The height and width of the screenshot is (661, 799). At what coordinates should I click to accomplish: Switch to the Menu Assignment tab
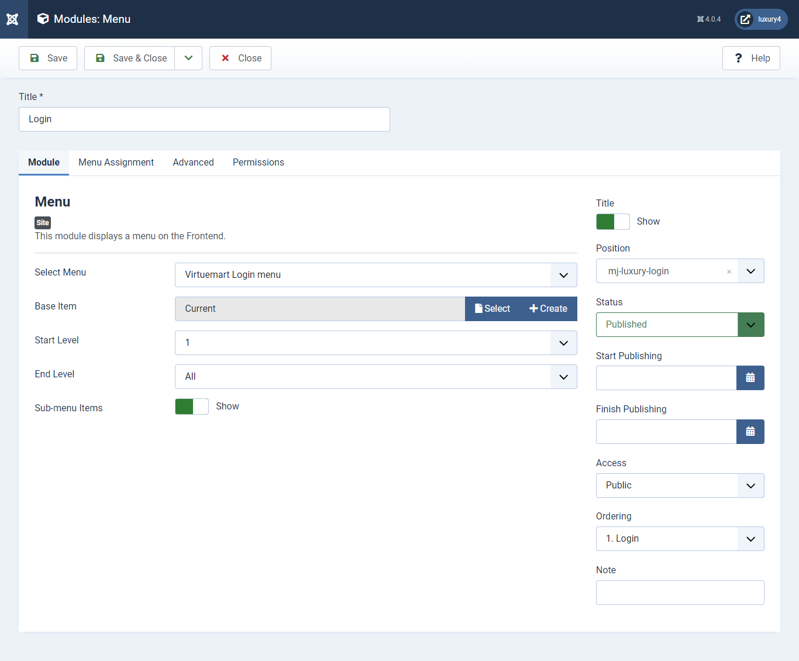click(x=116, y=163)
